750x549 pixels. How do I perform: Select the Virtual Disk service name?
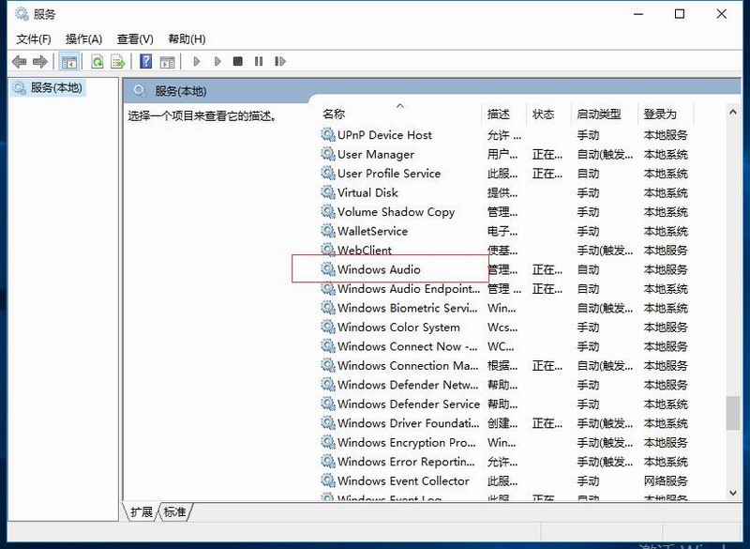(x=367, y=192)
